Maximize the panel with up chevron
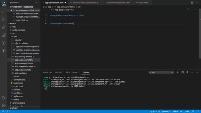This screenshot has height=113, width=201. pyautogui.click(x=192, y=73)
